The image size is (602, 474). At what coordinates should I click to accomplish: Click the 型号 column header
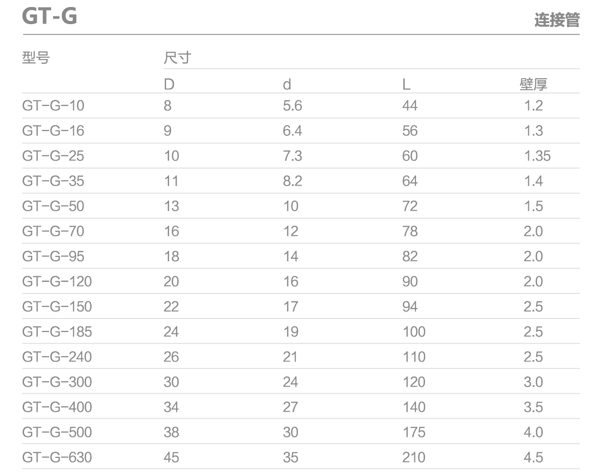pyautogui.click(x=36, y=59)
